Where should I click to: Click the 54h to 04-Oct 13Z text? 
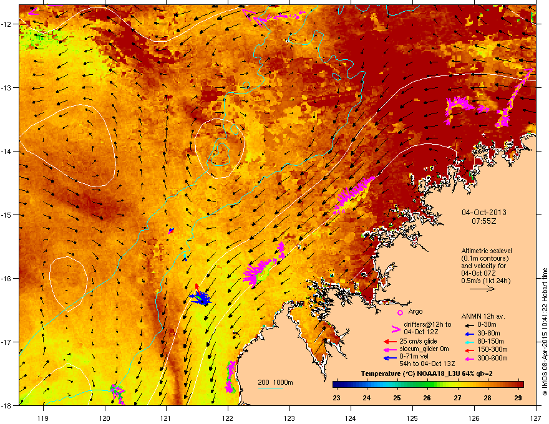coord(427,364)
